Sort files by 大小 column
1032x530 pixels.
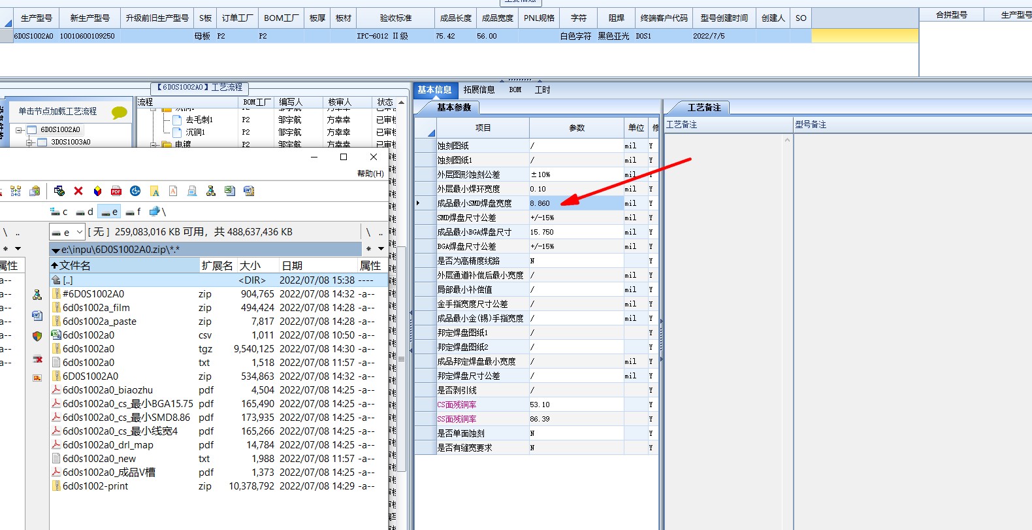pos(258,265)
